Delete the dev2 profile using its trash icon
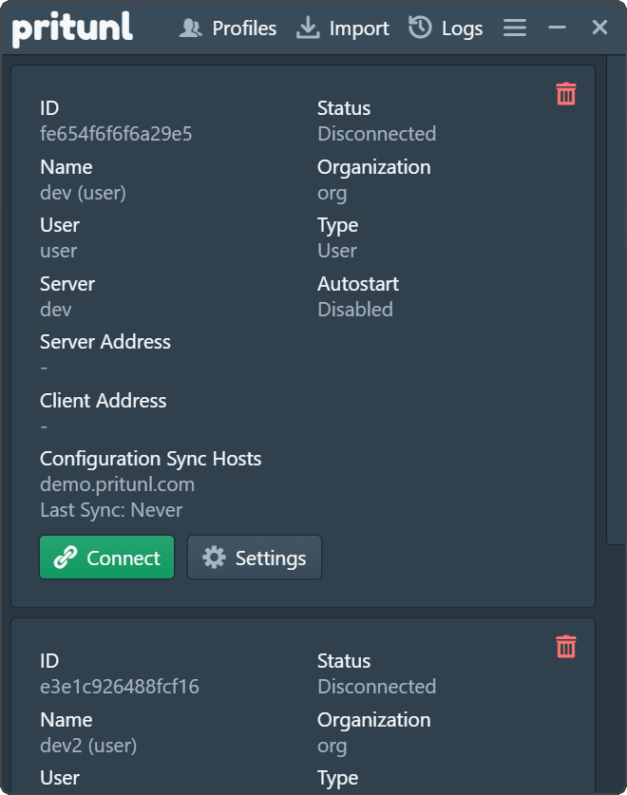Image resolution: width=627 pixels, height=795 pixels. click(565, 647)
